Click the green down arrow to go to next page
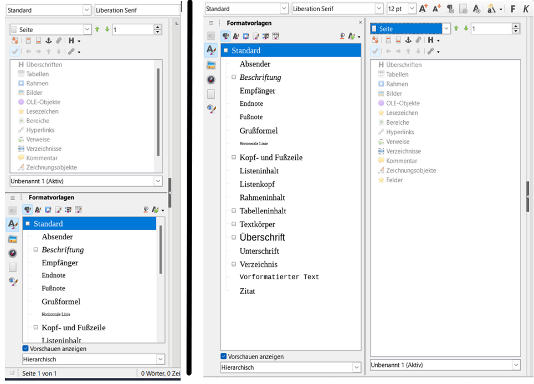The image size is (534, 384). [x=466, y=28]
